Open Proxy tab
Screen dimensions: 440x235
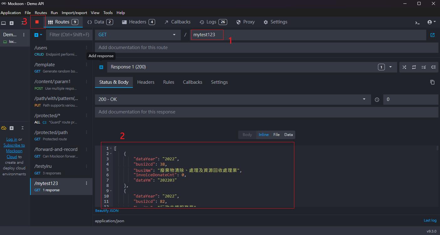tap(245, 22)
